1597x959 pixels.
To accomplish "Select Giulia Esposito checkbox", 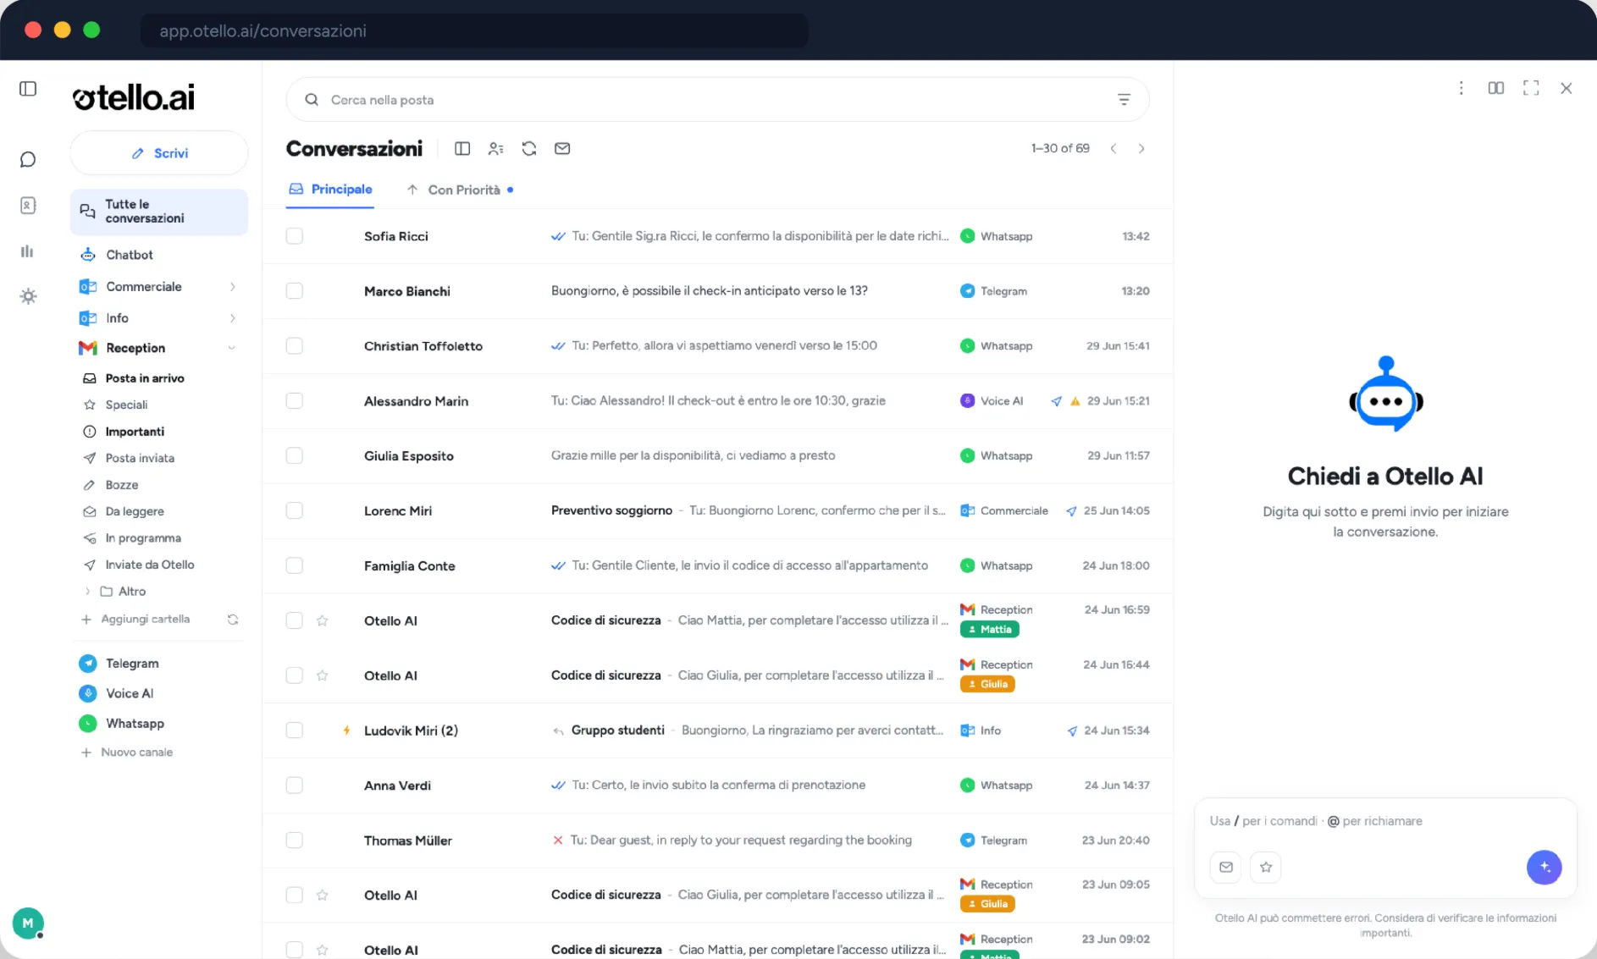I will click(x=295, y=456).
